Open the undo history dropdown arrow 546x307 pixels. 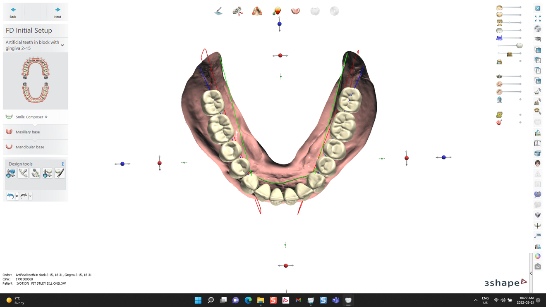point(17,196)
